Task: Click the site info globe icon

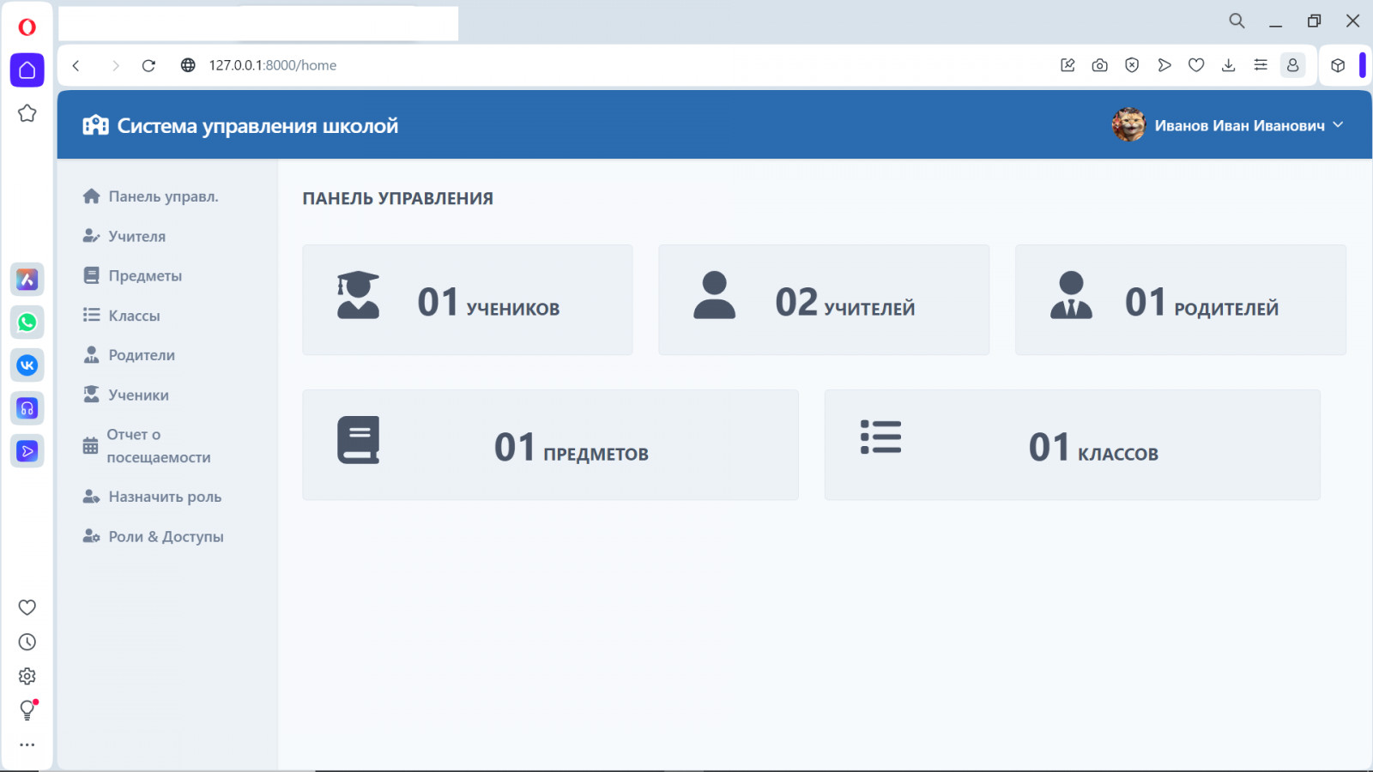Action: (x=188, y=65)
